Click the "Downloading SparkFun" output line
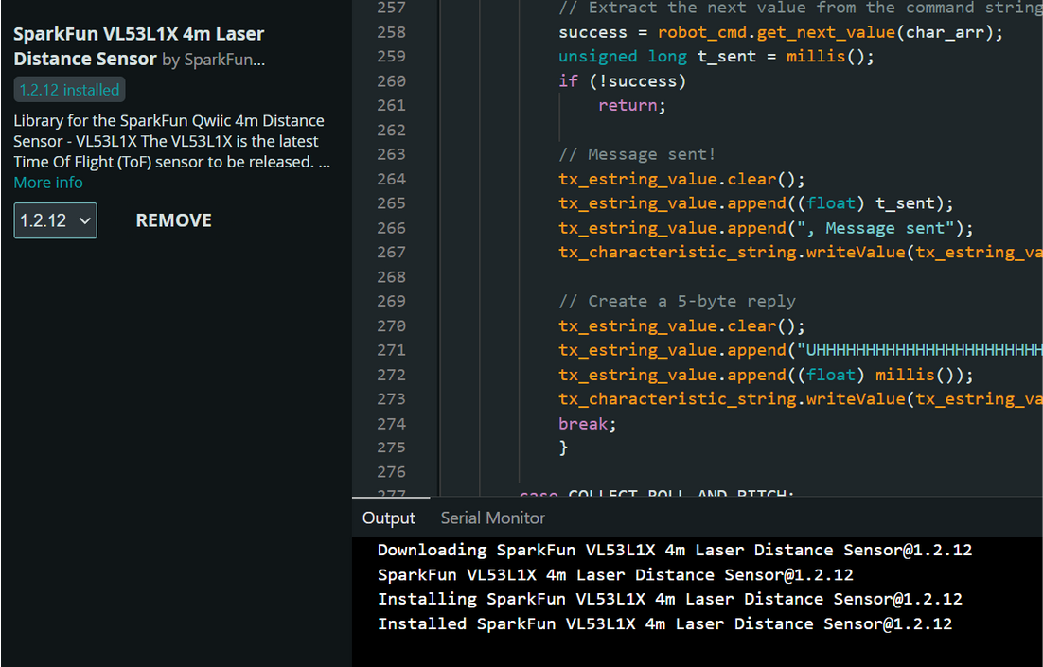The image size is (1043, 667). pyautogui.click(x=674, y=550)
